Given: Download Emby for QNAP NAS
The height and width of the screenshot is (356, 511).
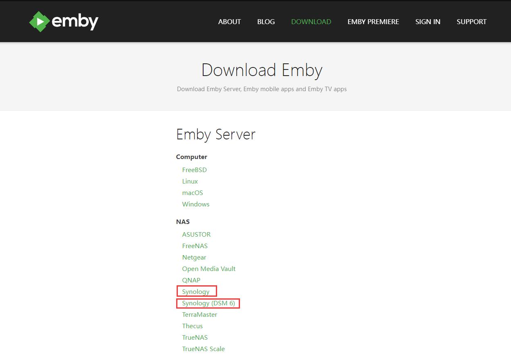Looking at the screenshot, I should point(191,280).
